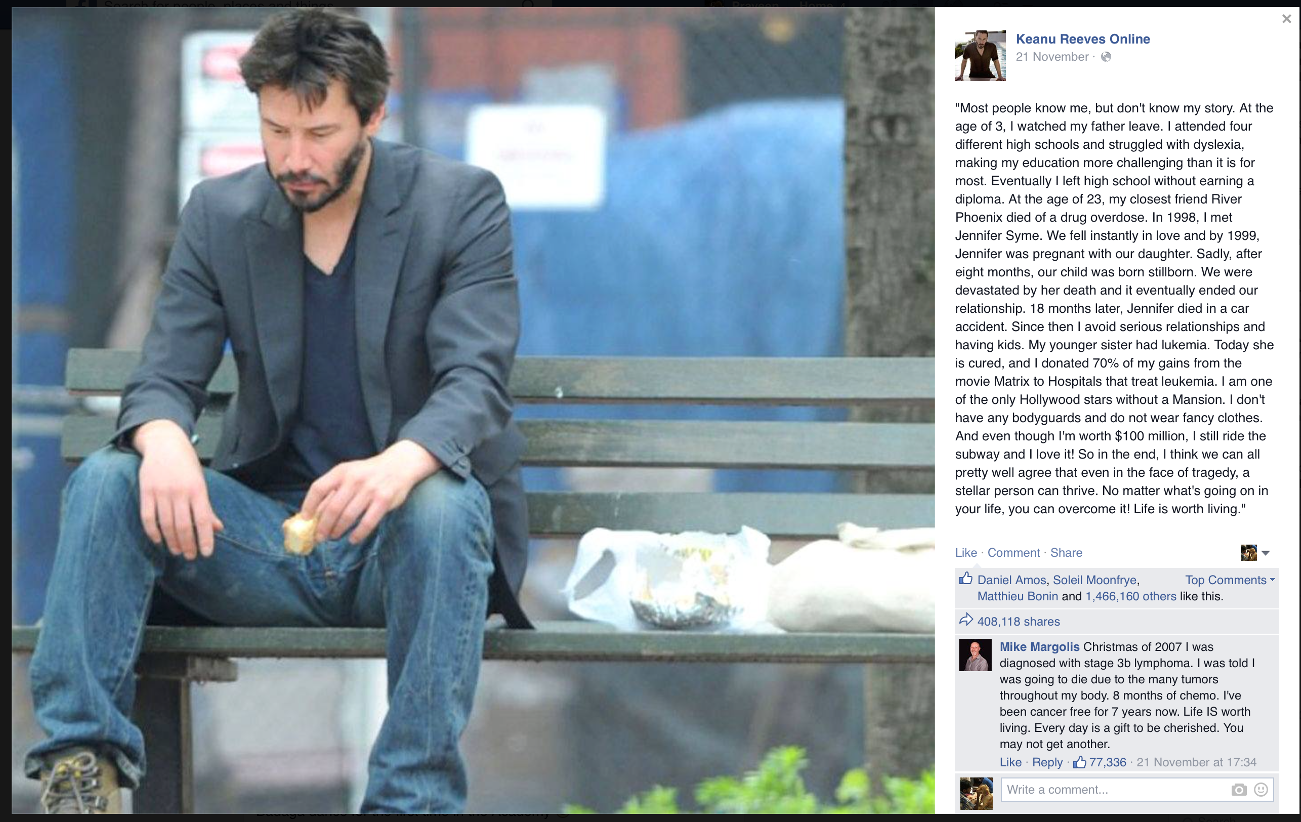Click the thumbs-up icon beside likers' names
This screenshot has height=822, width=1301.
click(x=965, y=579)
